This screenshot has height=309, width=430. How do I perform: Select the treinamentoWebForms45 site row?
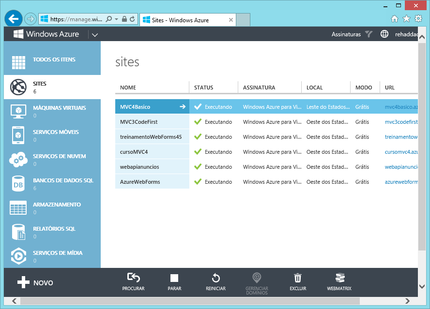pyautogui.click(x=266, y=137)
